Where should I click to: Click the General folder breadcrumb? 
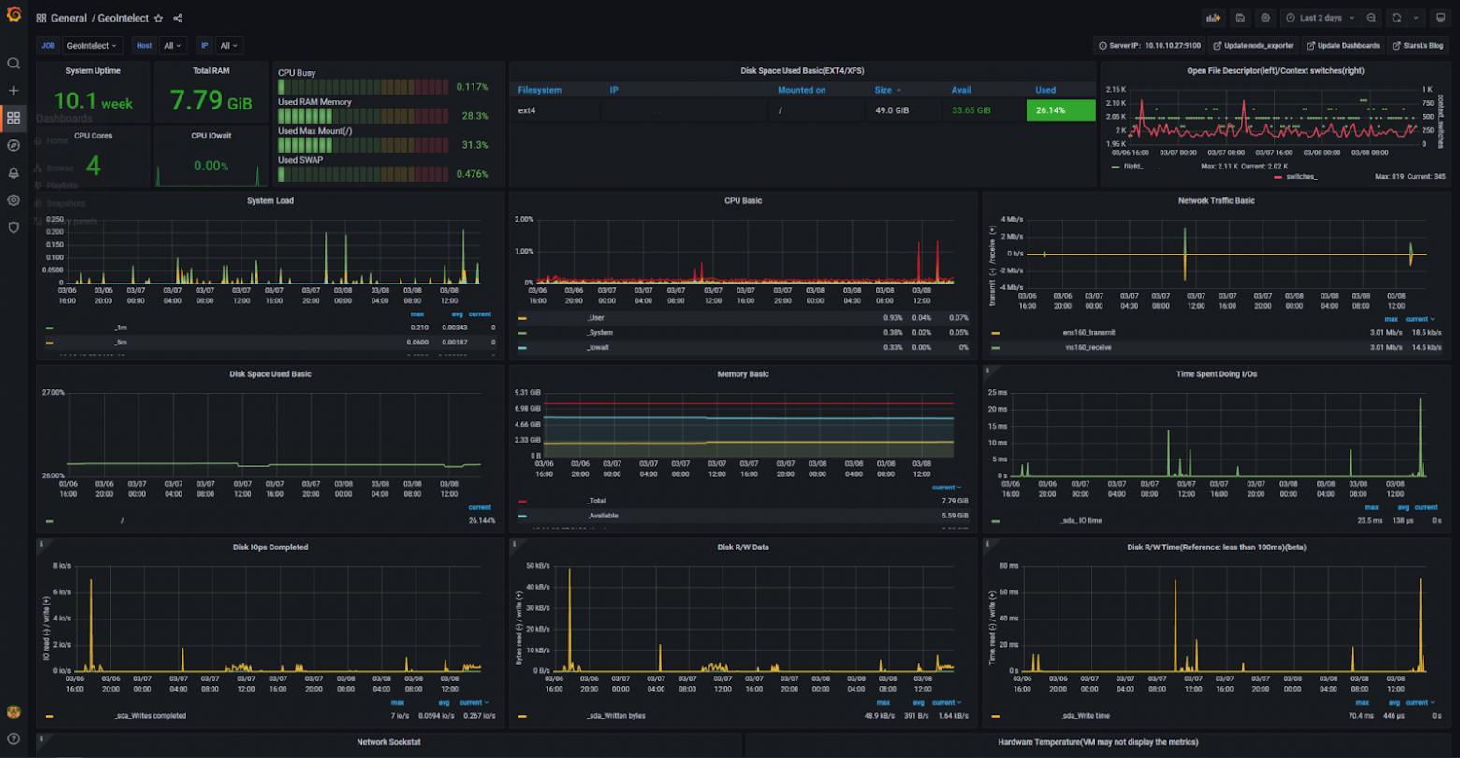click(69, 18)
